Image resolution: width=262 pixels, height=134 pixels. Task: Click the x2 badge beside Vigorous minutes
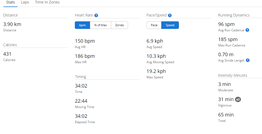(x=238, y=99)
